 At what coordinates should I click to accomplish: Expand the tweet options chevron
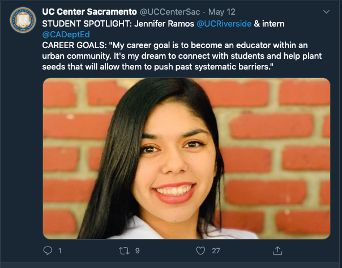point(326,11)
